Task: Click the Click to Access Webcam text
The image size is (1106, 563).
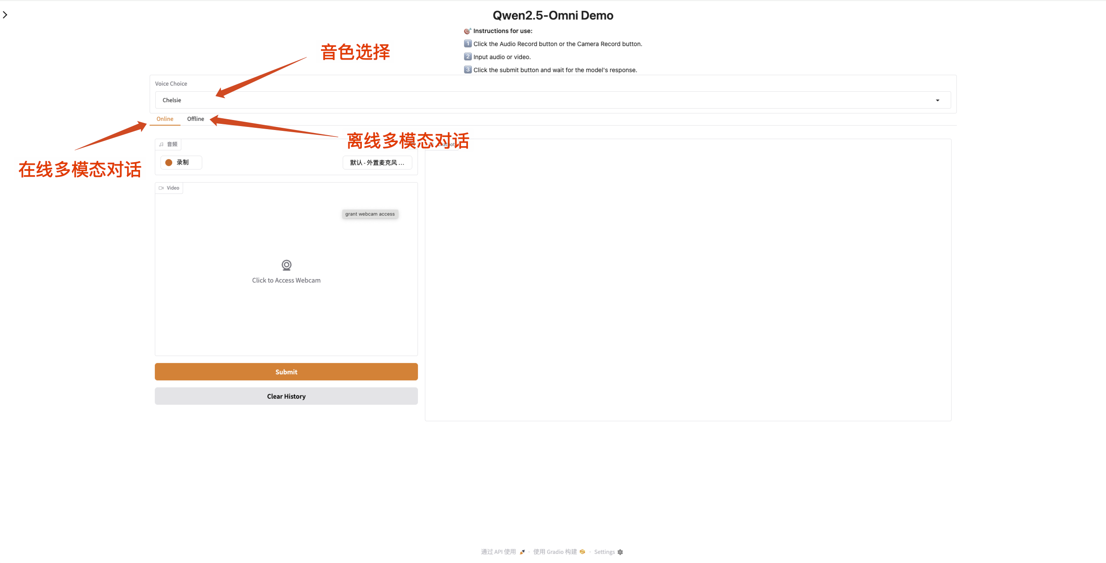Action: [x=286, y=280]
